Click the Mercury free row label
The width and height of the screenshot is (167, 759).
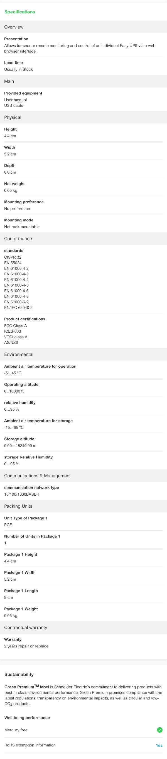pos(16,730)
